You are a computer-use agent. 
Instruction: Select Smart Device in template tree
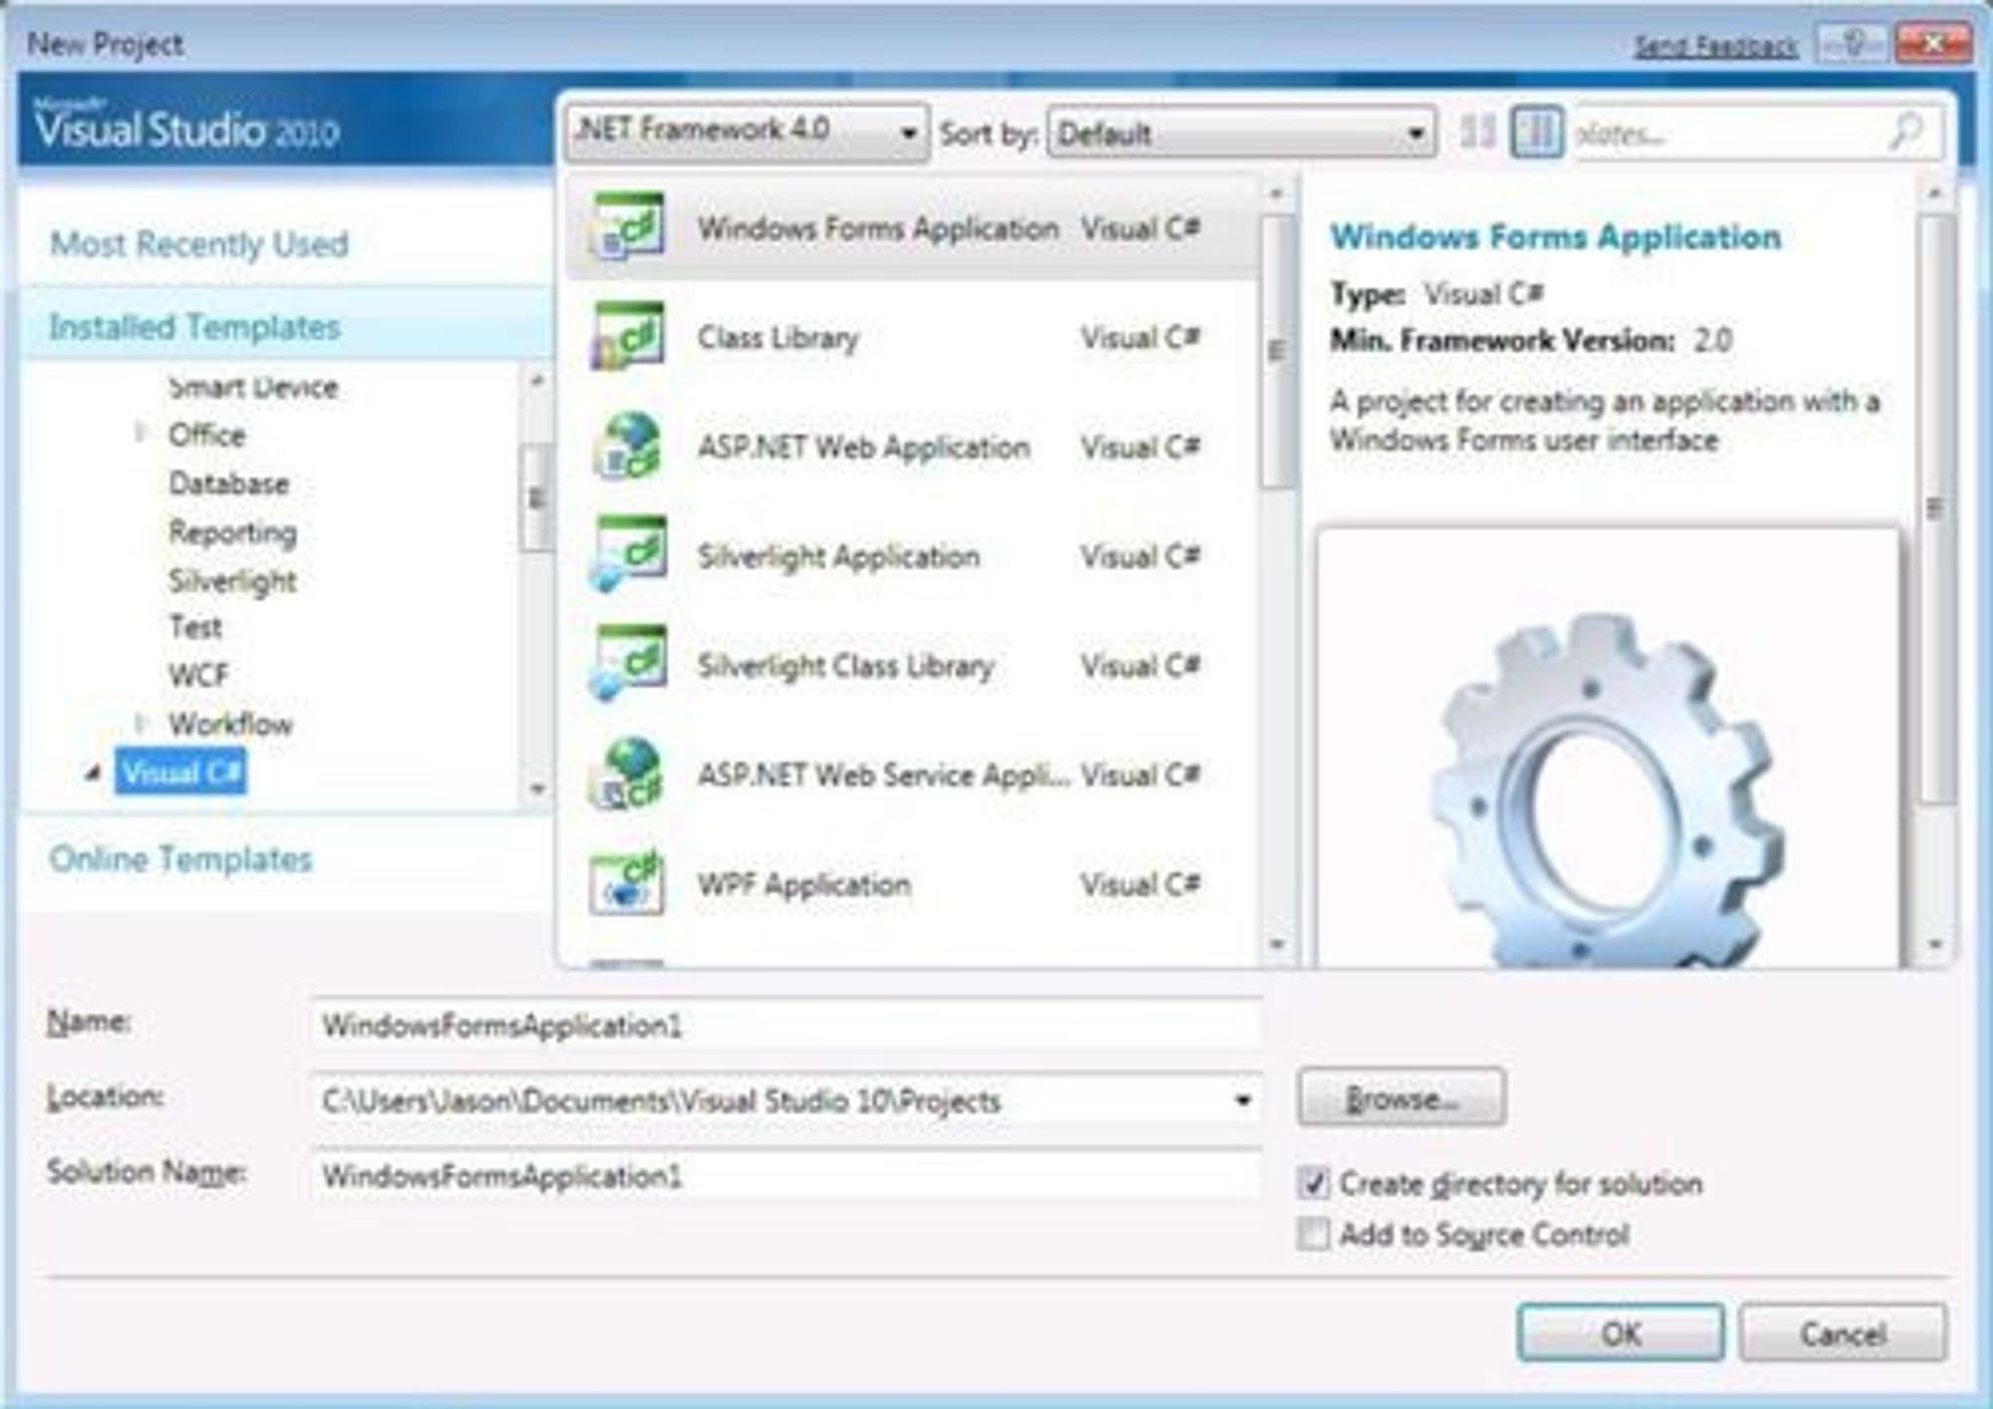click(x=254, y=386)
